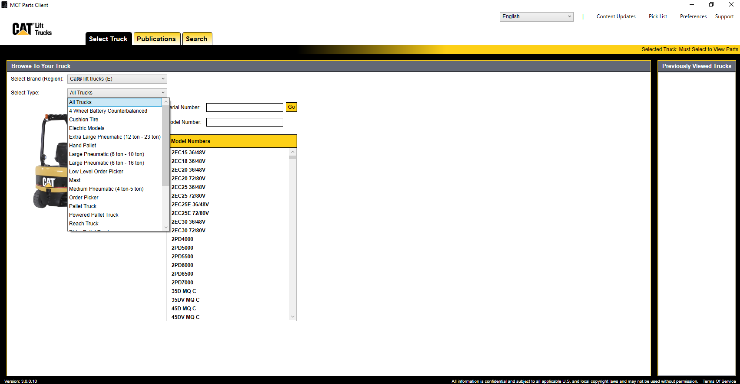
Task: Pick Cushion Tire truck type
Action: click(84, 120)
